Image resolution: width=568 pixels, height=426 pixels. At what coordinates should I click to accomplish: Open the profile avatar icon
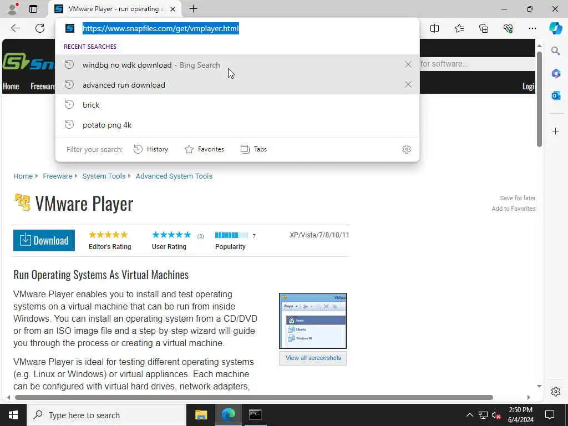pyautogui.click(x=13, y=9)
